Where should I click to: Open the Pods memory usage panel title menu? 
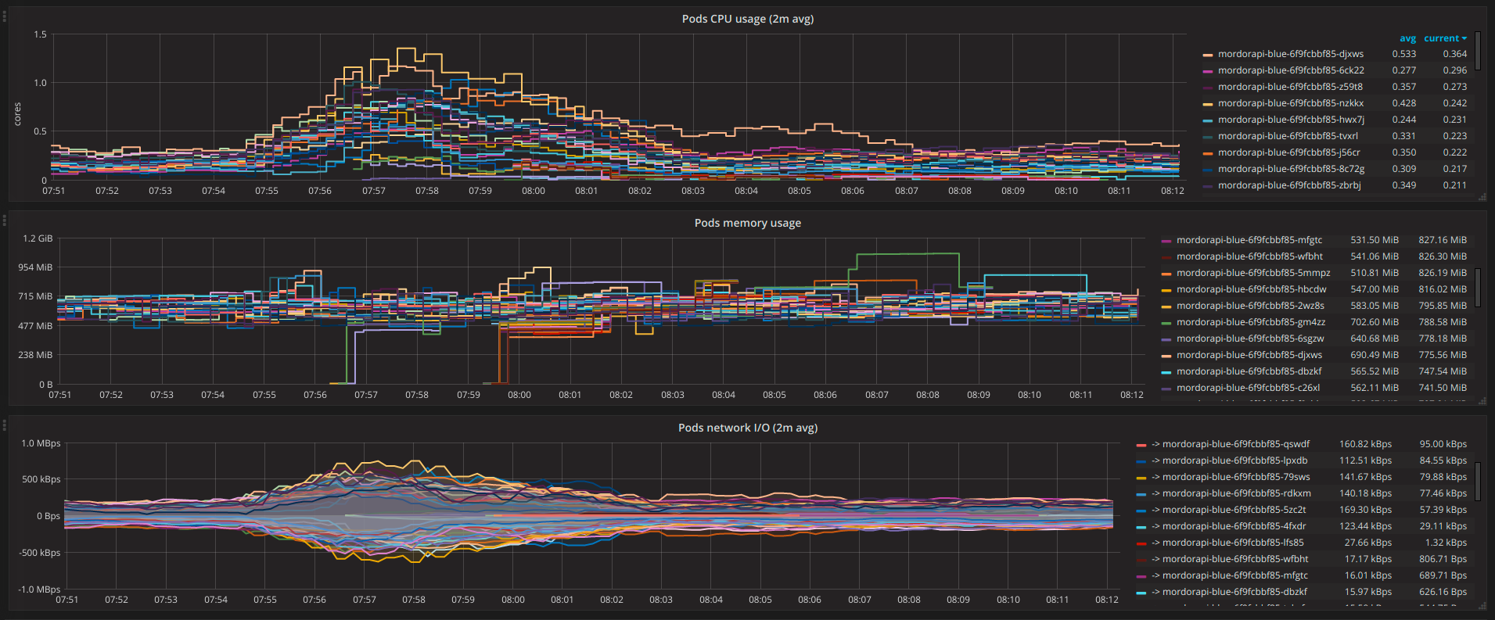747,223
